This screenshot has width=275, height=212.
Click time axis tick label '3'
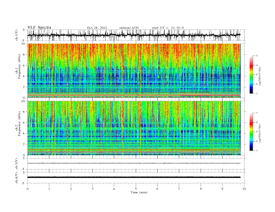(x=92, y=189)
